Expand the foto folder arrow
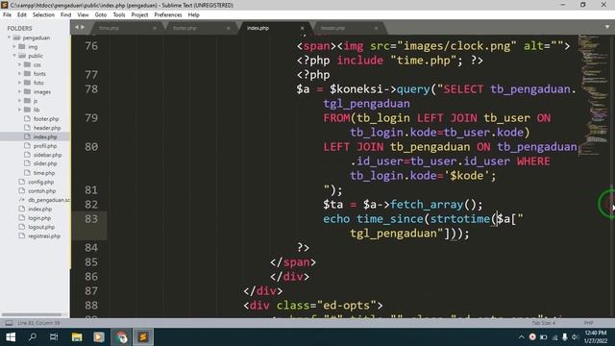The image size is (615, 346). [19, 83]
